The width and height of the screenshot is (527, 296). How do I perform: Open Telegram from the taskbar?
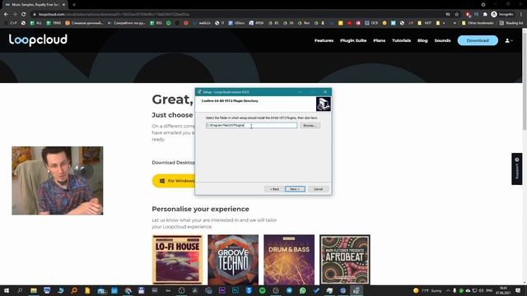289,290
